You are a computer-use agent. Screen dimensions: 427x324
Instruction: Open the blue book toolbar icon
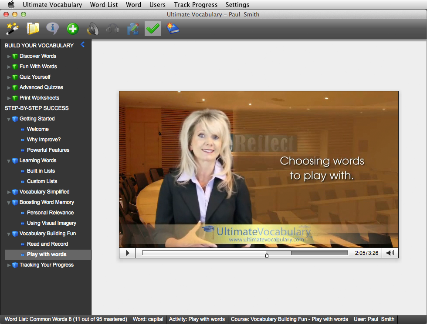173,29
